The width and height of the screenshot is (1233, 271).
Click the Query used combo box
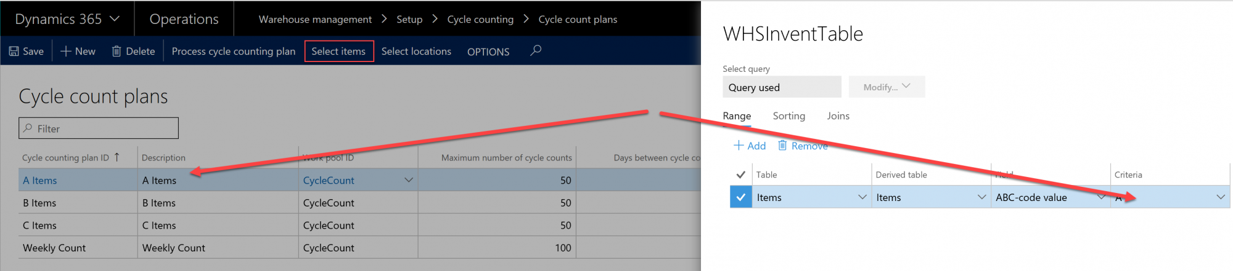[782, 87]
